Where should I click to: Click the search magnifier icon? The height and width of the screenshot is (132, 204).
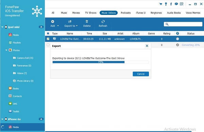point(167,24)
